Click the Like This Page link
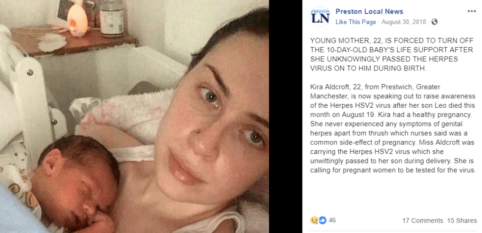This screenshot has width=482, height=233. click(356, 22)
